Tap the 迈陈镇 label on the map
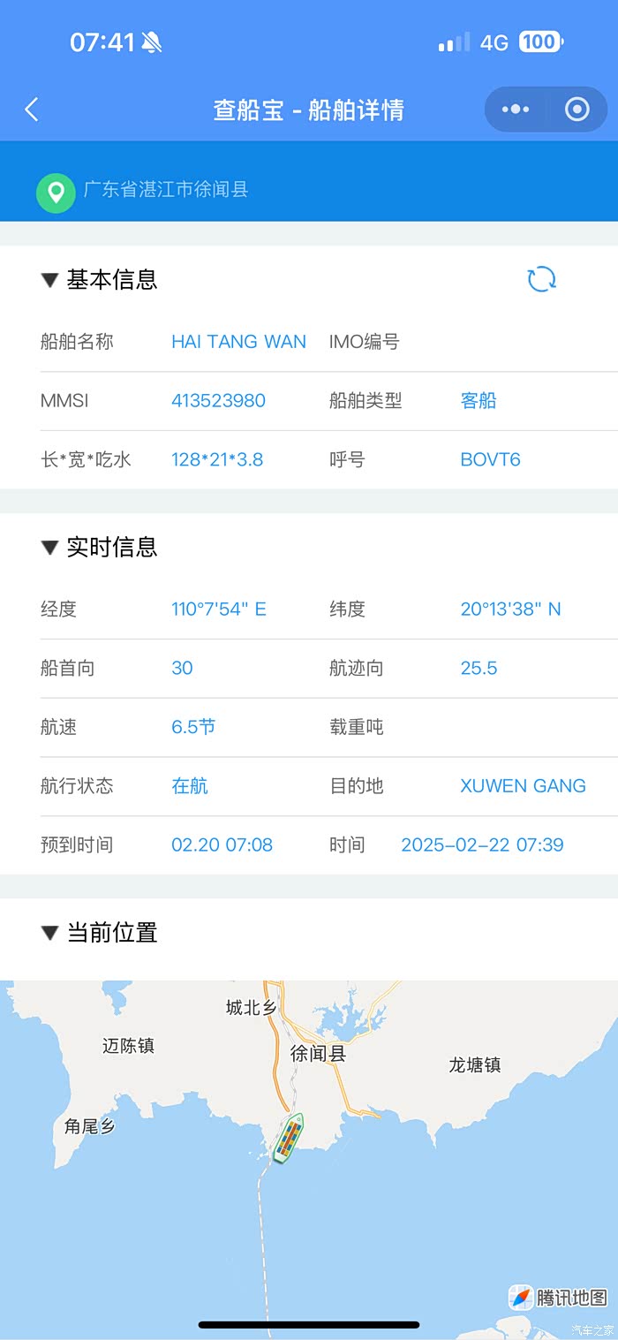Image resolution: width=618 pixels, height=1340 pixels. 129,1046
